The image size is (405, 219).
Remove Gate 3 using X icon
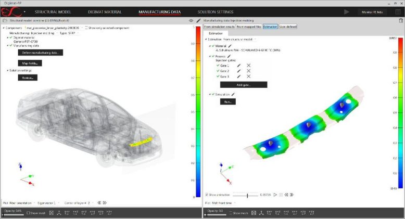[248, 76]
